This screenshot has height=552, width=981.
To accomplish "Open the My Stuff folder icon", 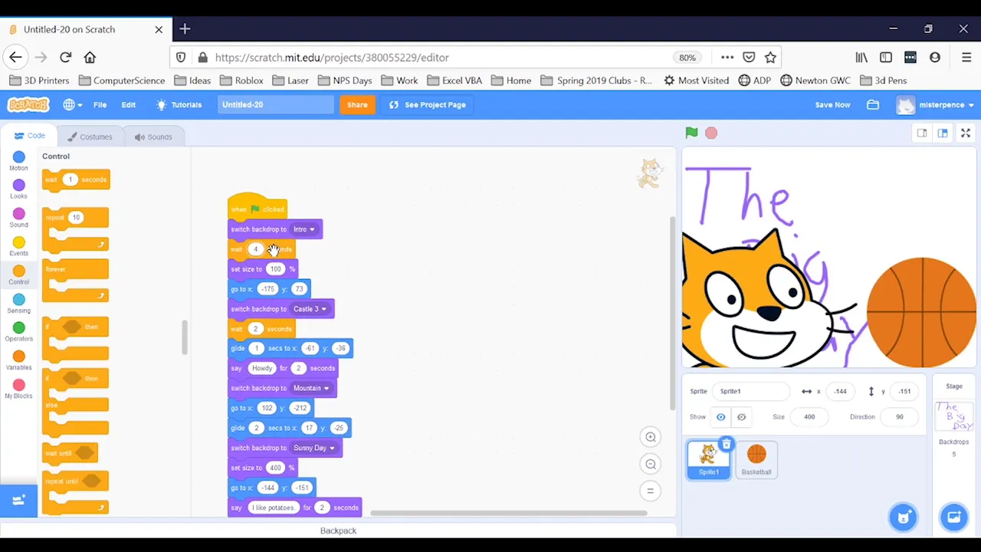I will 873,105.
